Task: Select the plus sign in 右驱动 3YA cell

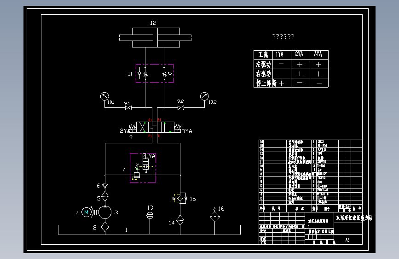Action: pos(319,74)
